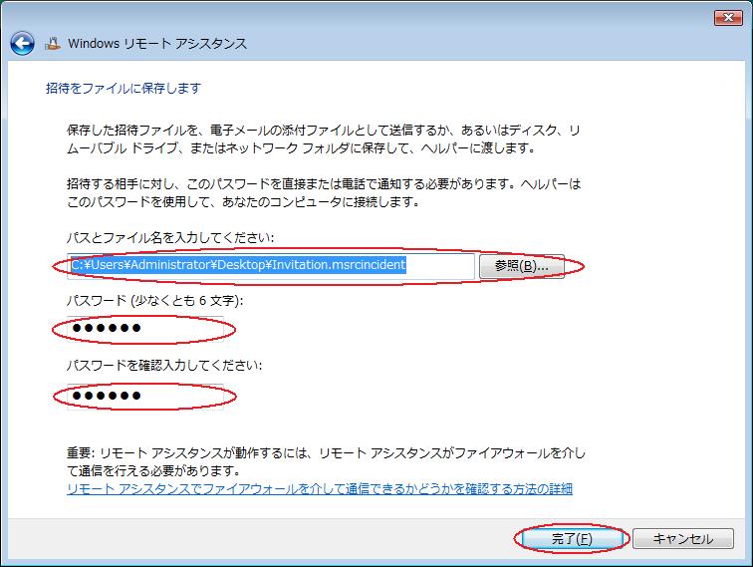
Task: Click the blue back arrow button
Action: pos(22,44)
